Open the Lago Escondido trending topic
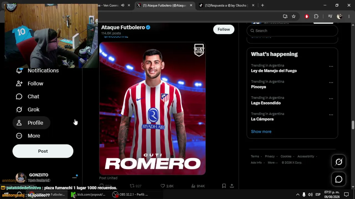Screen dimensions: 355x199 (266, 103)
